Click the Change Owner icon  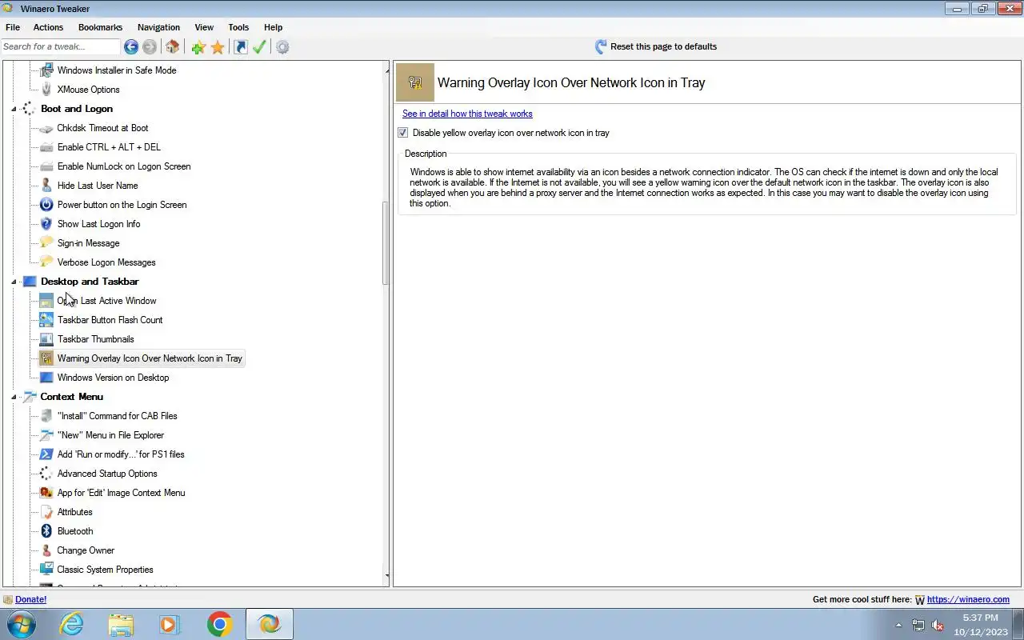[46, 550]
